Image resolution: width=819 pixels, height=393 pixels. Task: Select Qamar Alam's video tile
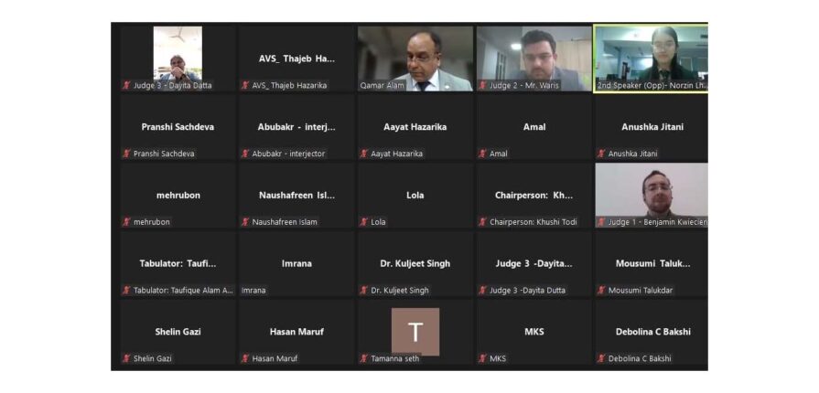(x=415, y=59)
